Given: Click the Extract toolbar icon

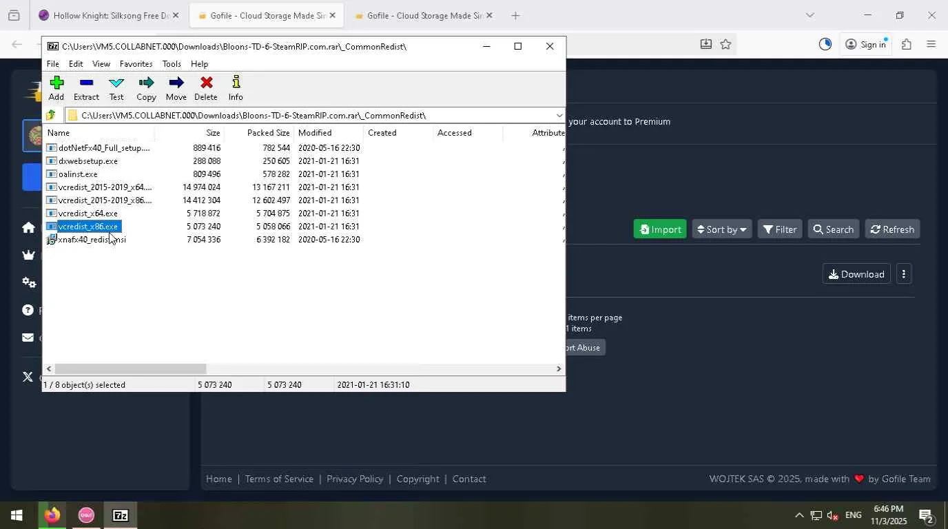Looking at the screenshot, I should tap(86, 88).
